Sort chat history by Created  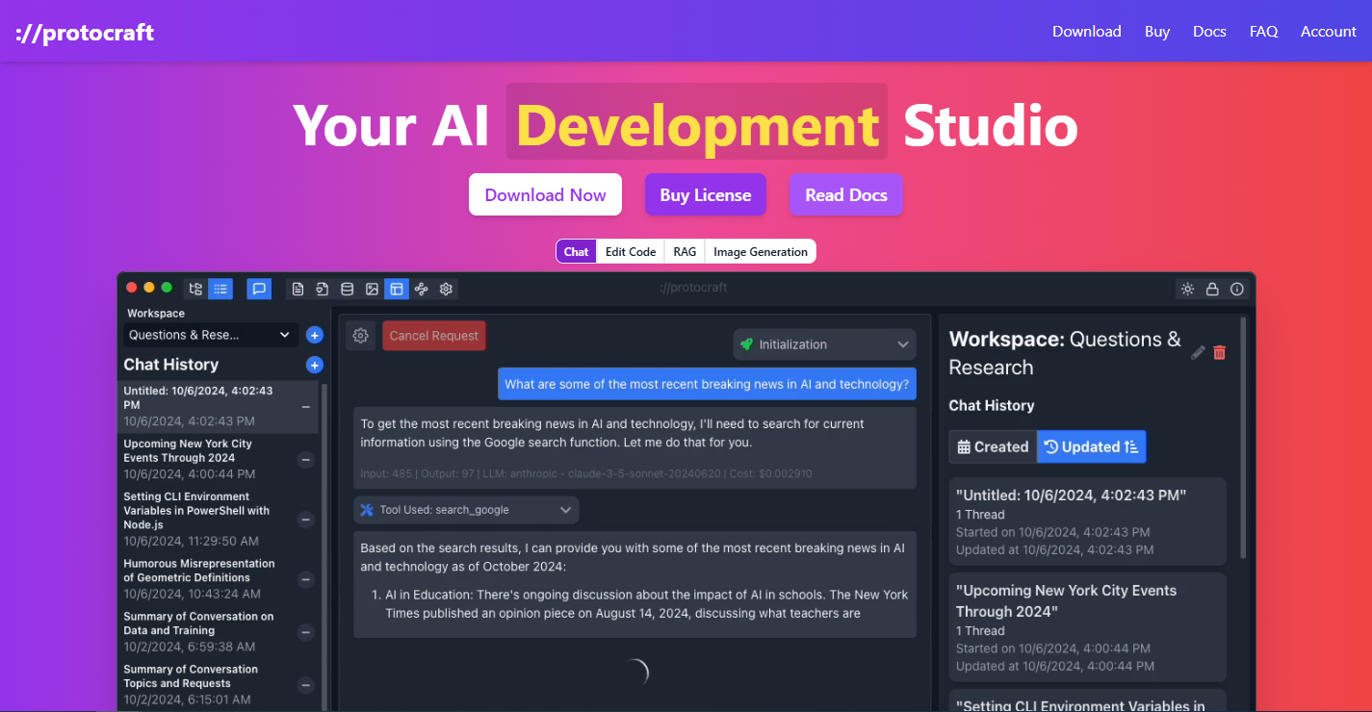click(x=993, y=446)
